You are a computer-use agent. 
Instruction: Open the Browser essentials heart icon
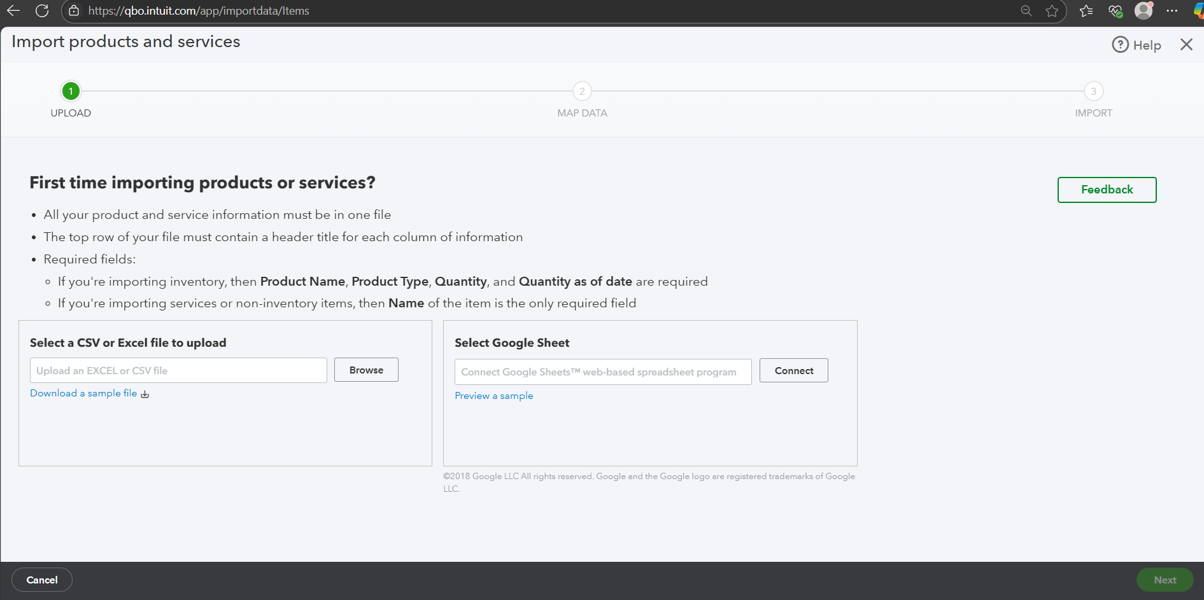pos(1115,11)
